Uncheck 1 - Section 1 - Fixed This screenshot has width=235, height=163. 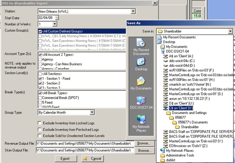coord(40,79)
